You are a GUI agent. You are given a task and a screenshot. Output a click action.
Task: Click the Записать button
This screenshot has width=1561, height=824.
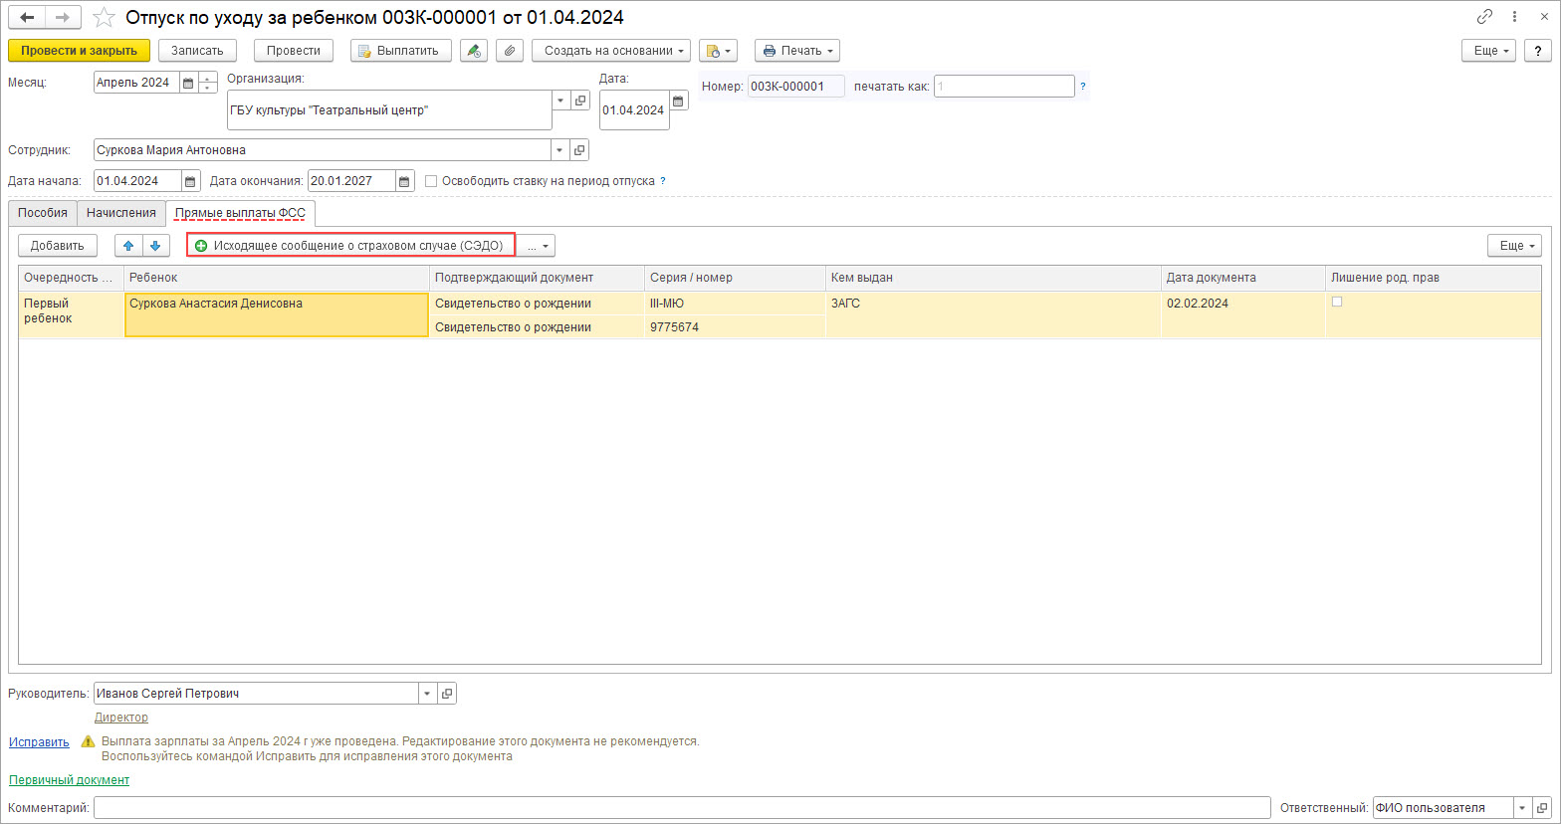coord(197,51)
